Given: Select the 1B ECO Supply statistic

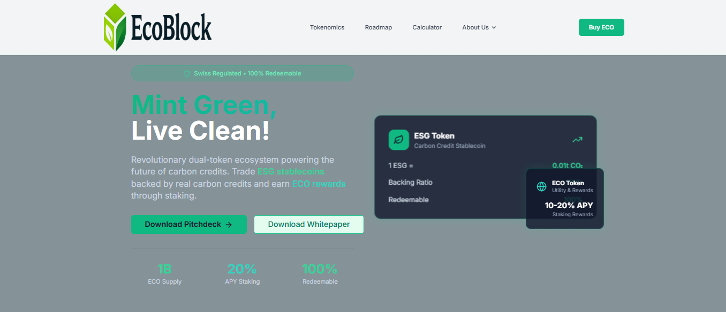Looking at the screenshot, I should click(164, 273).
